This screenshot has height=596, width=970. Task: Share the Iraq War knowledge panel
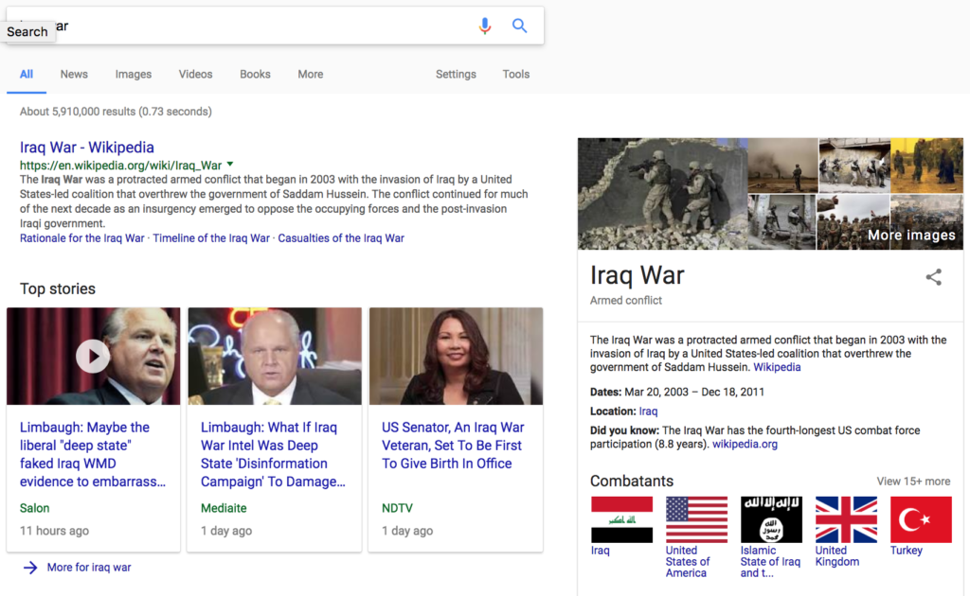[x=933, y=276]
